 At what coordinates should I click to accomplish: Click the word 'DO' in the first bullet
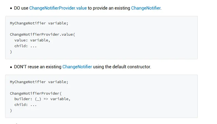click(x=17, y=8)
